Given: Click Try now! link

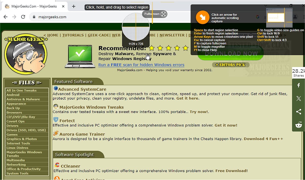Looking at the screenshot, I should (199, 112).
